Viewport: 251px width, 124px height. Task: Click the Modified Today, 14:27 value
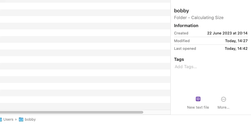coord(236,41)
